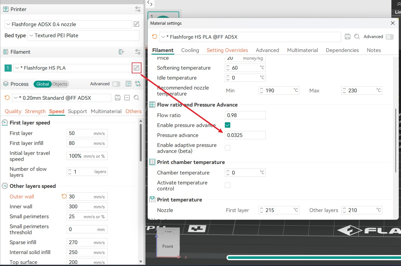Open the 0.20mm Standard process preset dropdown
The width and height of the screenshot is (401, 266).
tap(61, 98)
